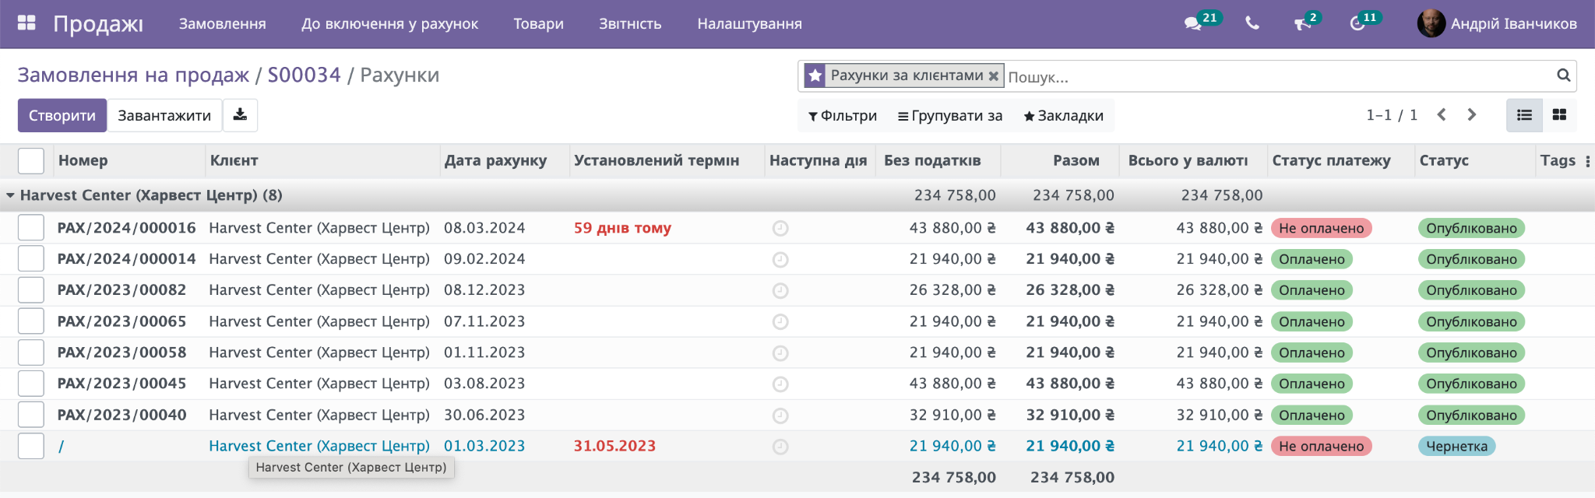Click activity clock for РАХ/2023/00065
Screen dimensions: 1595x498
point(780,321)
